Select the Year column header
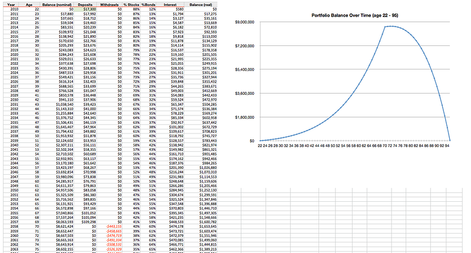 [11, 5]
